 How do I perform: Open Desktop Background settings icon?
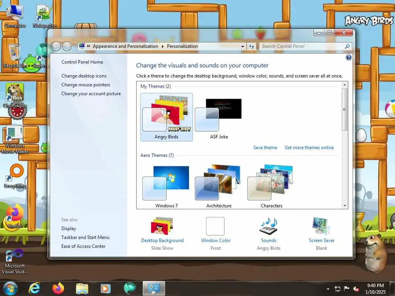point(162,226)
